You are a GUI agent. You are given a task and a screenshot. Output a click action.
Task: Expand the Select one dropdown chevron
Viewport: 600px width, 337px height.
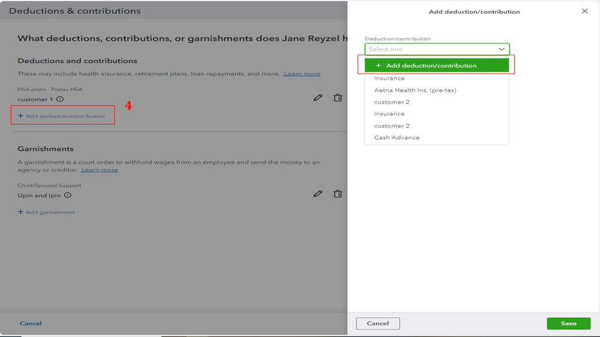click(x=502, y=49)
